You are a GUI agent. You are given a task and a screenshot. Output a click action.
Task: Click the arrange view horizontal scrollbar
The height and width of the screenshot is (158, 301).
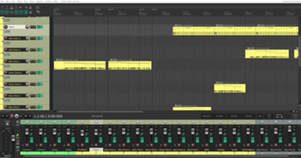click(x=100, y=111)
